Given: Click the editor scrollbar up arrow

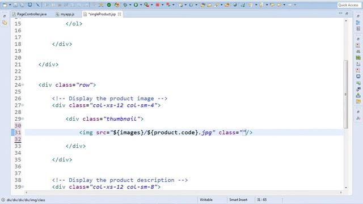Looking at the screenshot, I should [346, 21].
